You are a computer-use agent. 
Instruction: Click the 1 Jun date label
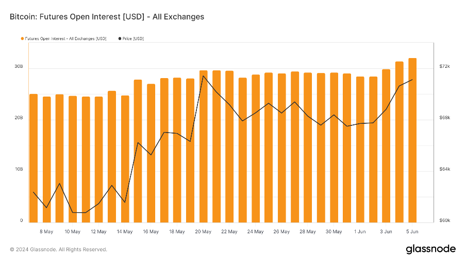tap(360, 232)
